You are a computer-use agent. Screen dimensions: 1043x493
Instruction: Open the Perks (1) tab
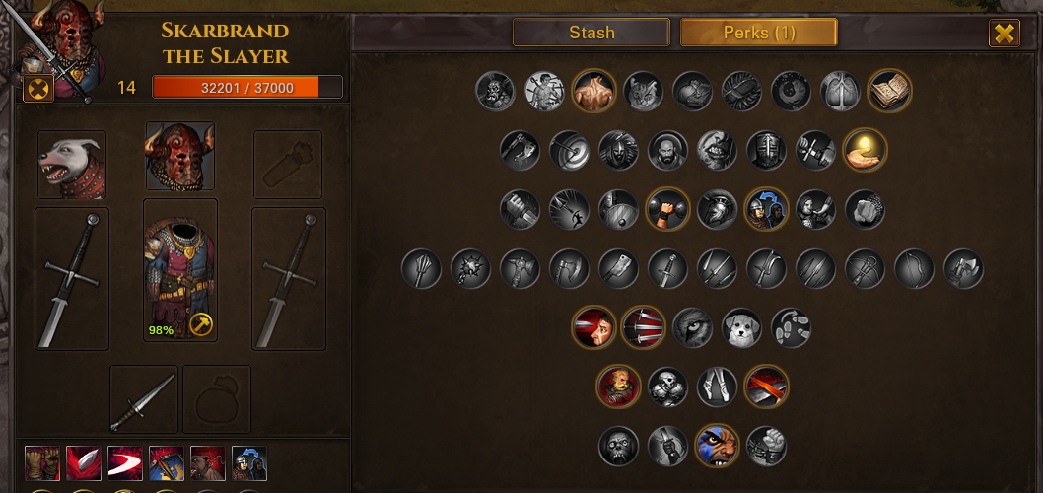click(758, 32)
